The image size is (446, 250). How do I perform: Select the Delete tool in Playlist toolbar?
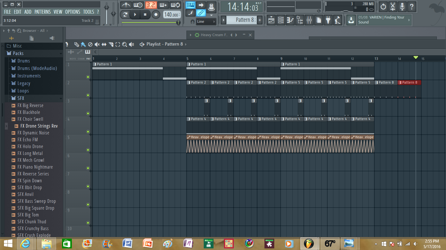[90, 44]
